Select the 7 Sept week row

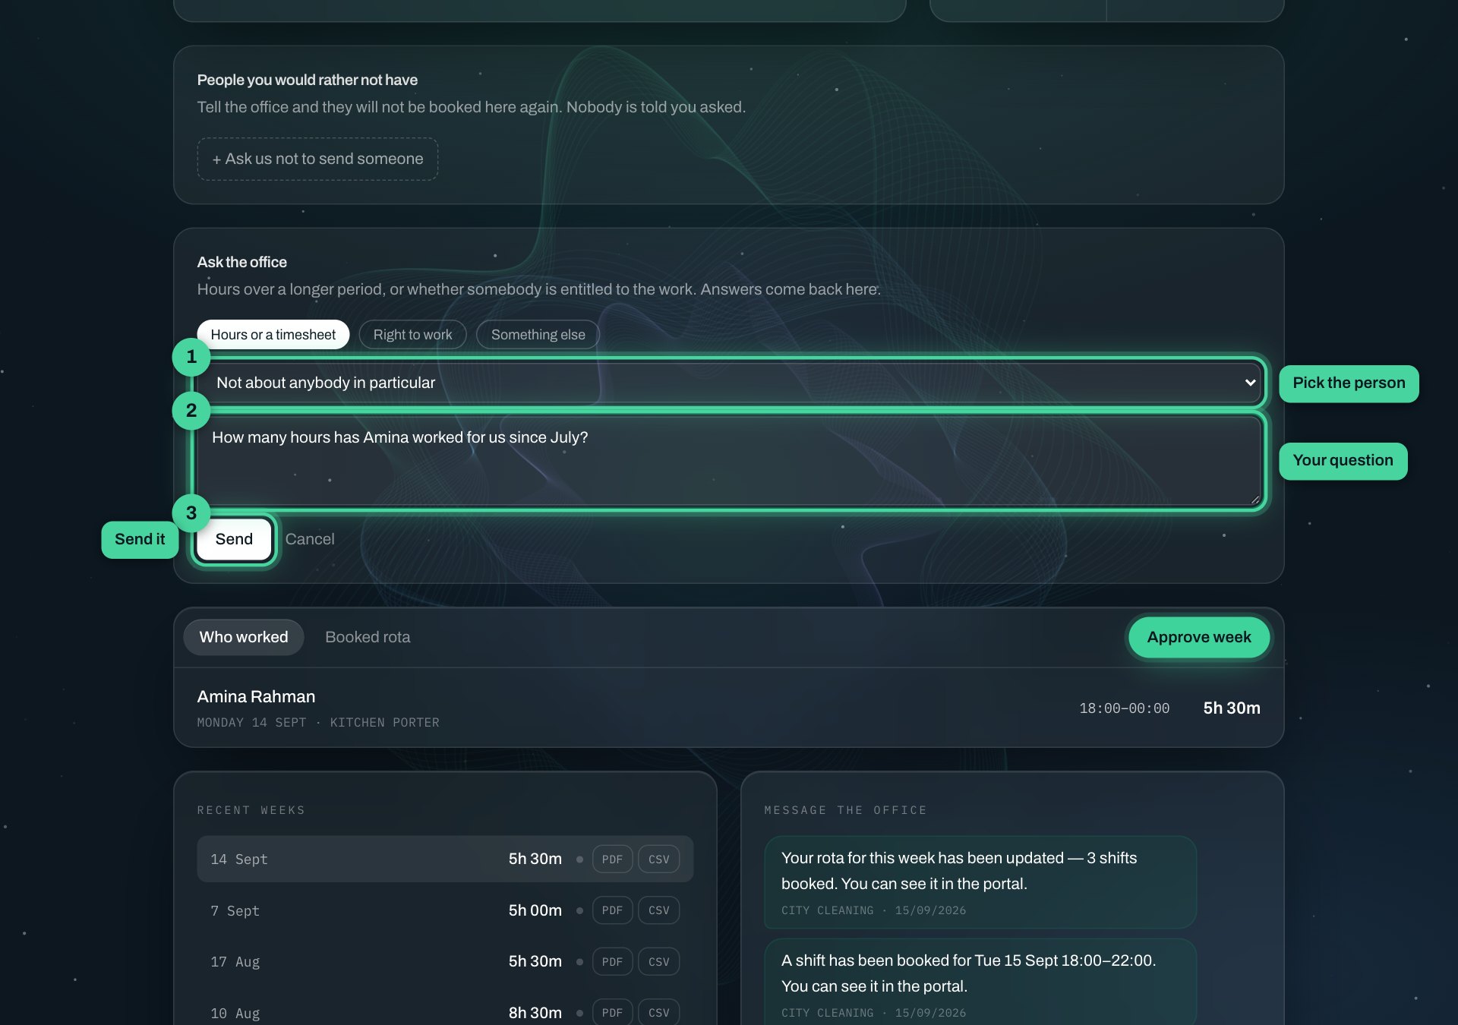tap(445, 910)
